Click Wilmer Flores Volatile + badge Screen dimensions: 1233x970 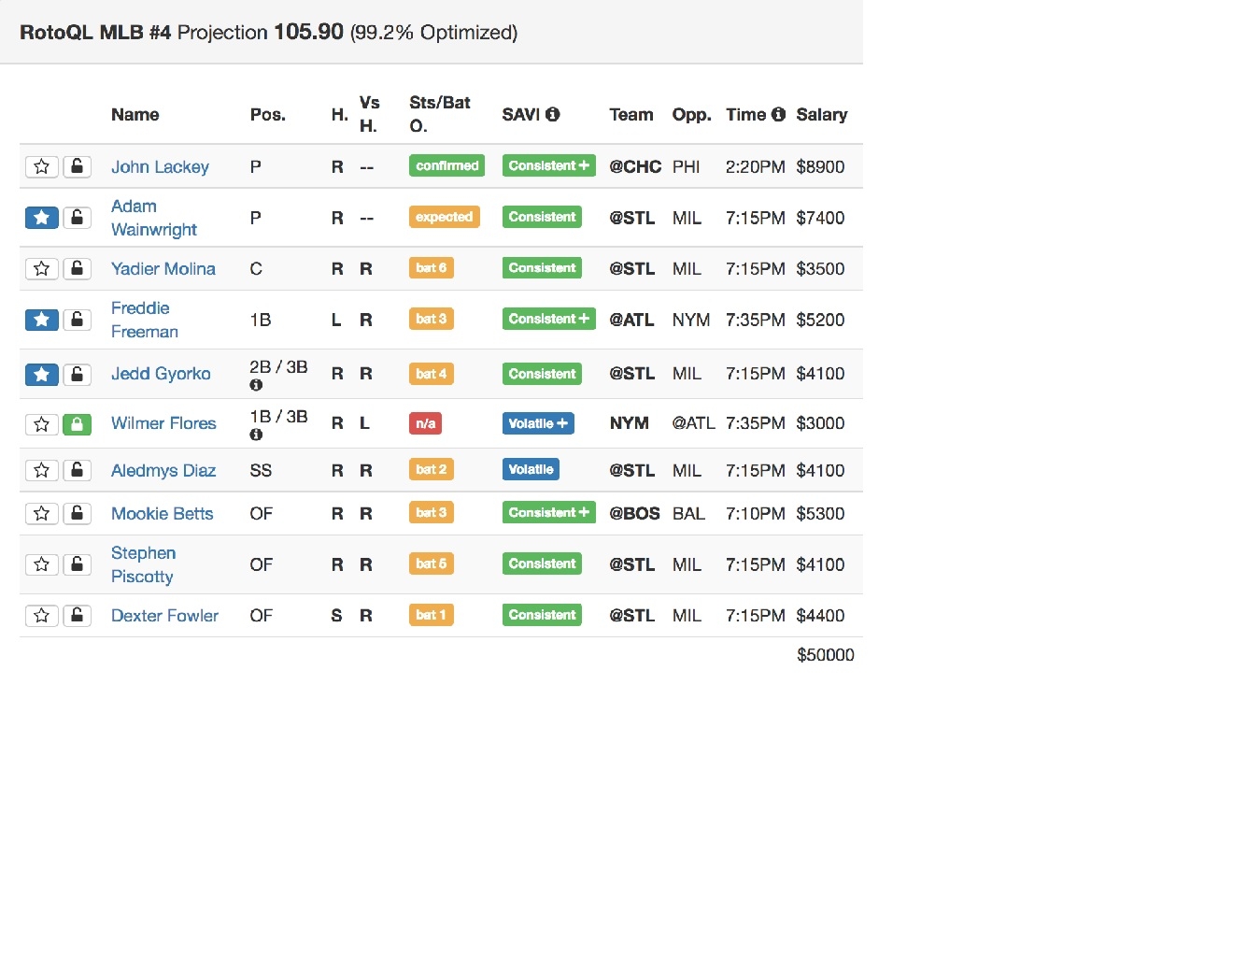point(538,423)
